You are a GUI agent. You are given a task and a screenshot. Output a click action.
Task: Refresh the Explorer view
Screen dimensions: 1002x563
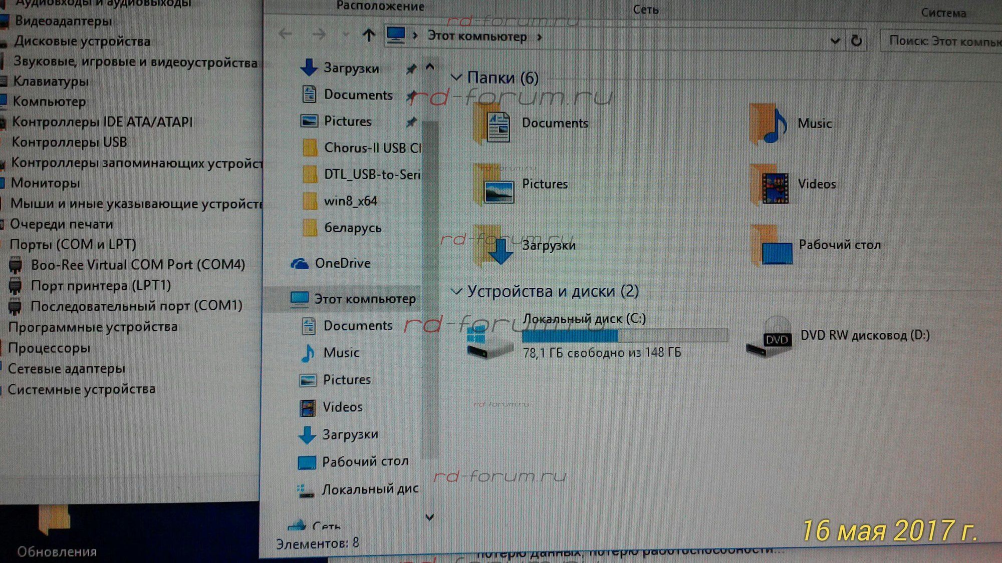[856, 40]
